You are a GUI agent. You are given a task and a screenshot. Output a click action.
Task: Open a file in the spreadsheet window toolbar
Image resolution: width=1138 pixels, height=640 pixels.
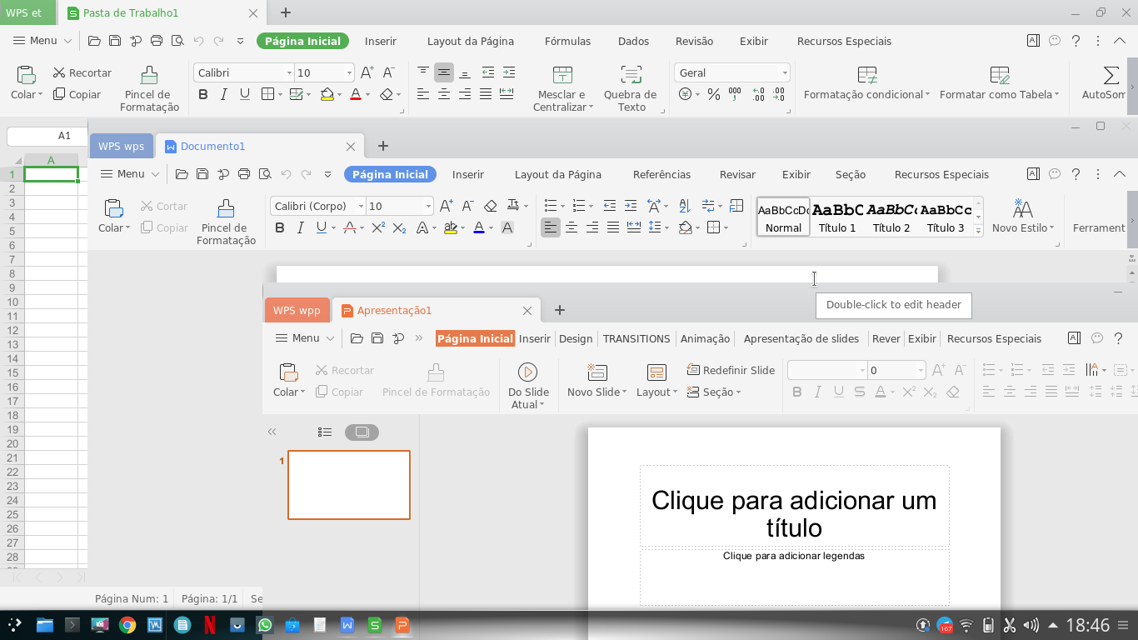94,41
